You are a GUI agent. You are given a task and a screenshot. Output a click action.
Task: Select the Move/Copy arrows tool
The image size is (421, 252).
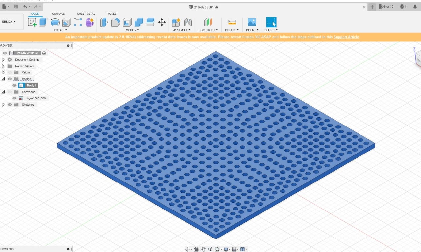(x=162, y=22)
